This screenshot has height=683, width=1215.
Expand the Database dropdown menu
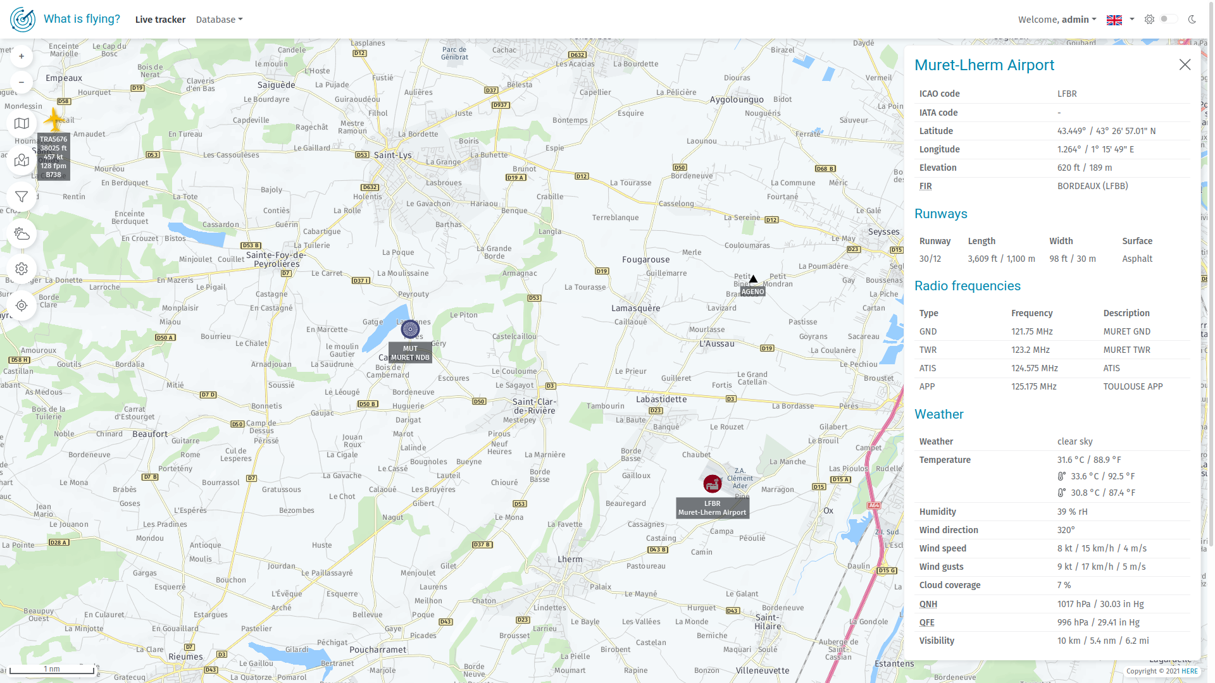[x=219, y=20]
